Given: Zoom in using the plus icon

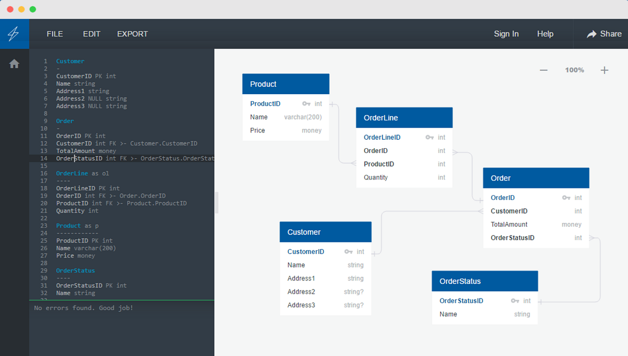Looking at the screenshot, I should (x=604, y=70).
